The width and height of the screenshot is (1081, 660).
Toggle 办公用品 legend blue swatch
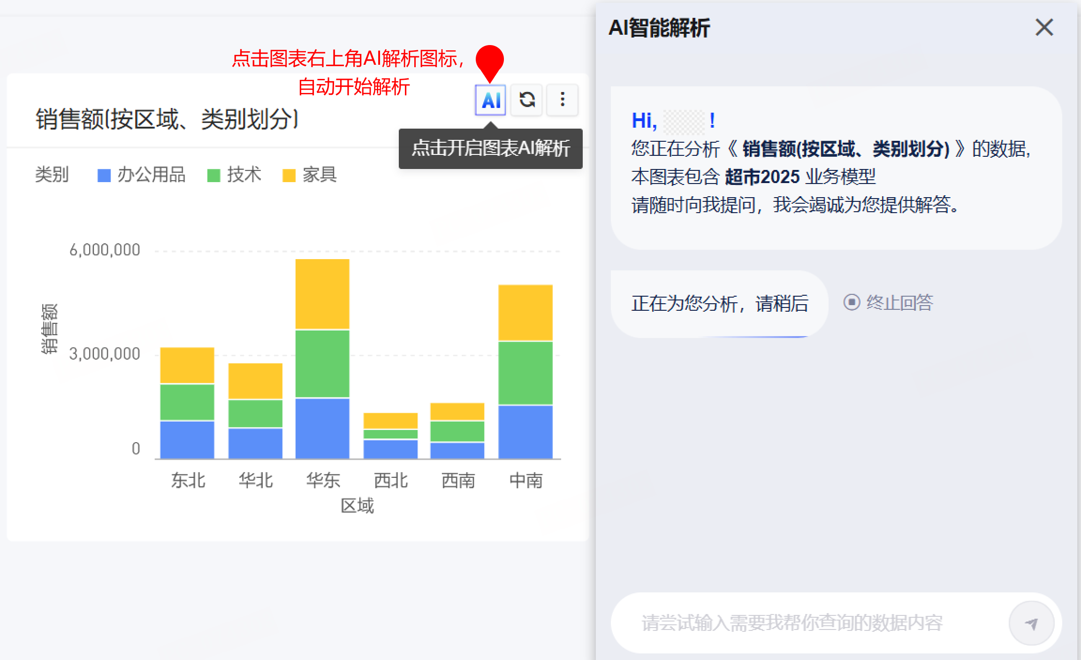point(104,176)
